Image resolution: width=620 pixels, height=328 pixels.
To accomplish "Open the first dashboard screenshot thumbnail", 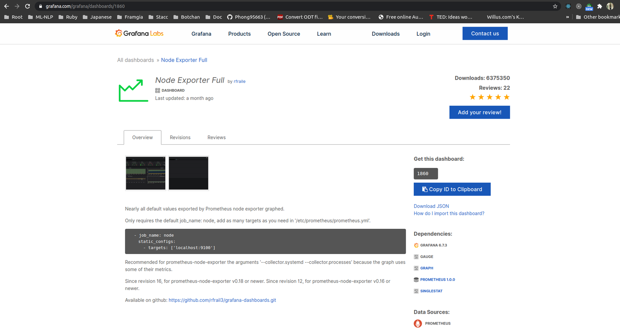I will click(x=145, y=173).
